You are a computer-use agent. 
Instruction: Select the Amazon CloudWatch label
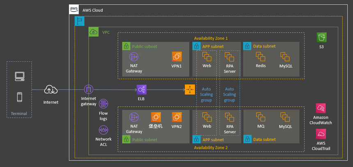coord(321,120)
